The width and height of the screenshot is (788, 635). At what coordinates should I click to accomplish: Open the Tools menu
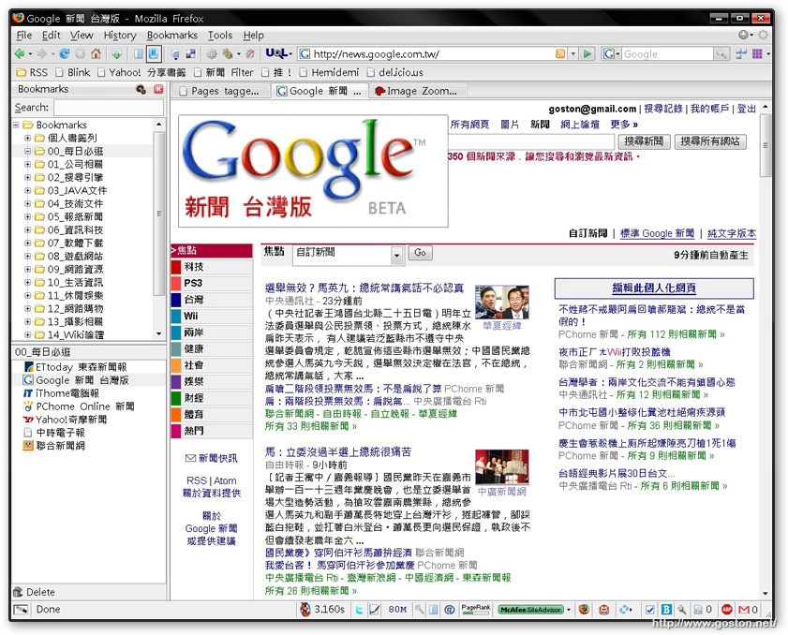click(x=220, y=36)
